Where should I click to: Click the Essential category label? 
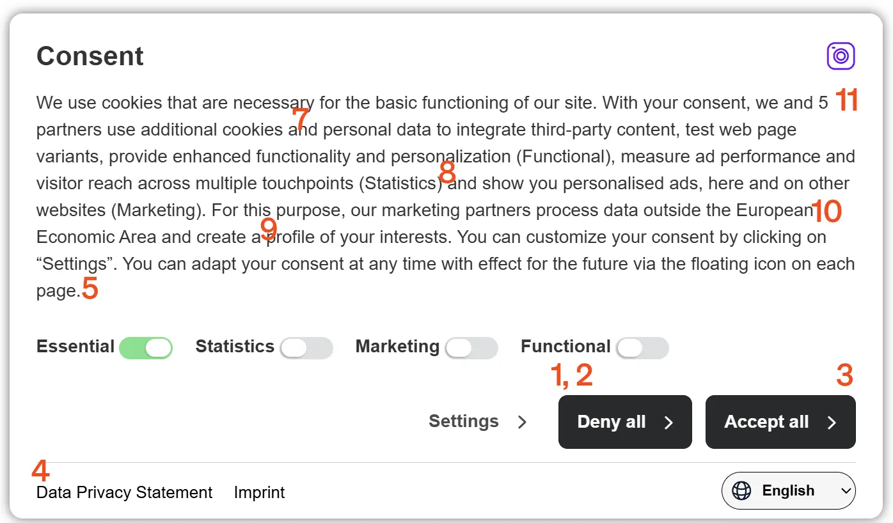tap(75, 347)
